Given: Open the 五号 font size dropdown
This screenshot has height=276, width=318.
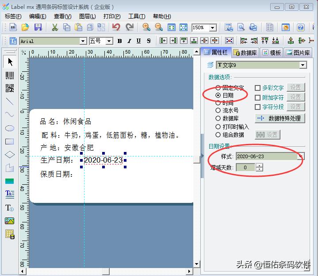Looking at the screenshot, I should pos(109,41).
